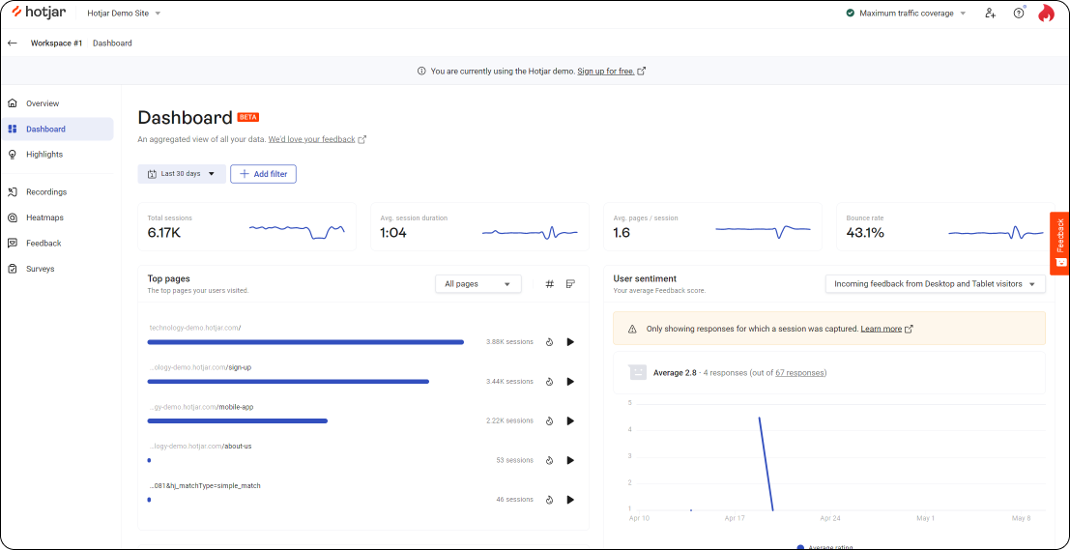
Task: Click the Recordings sidebar icon
Action: [x=13, y=191]
